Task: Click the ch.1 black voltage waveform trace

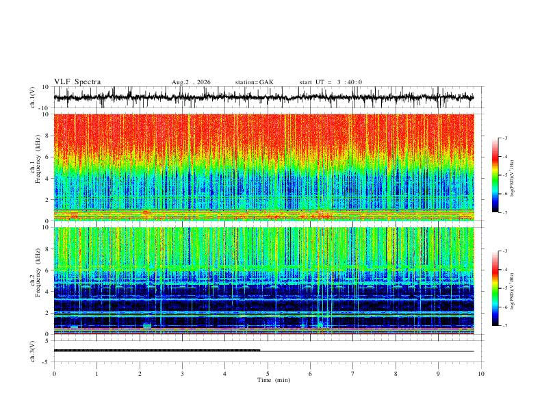Action: click(263, 97)
